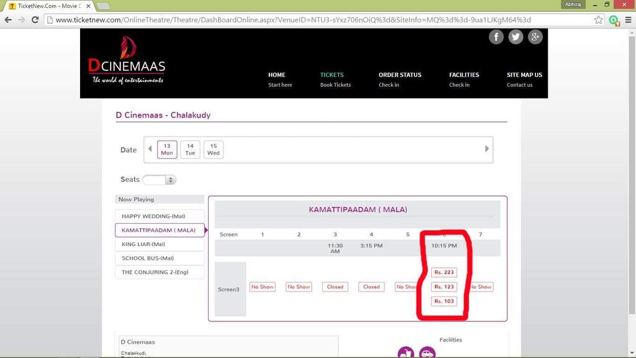Select date 14 Tue
Screen dimensions: 636x358
(x=190, y=149)
